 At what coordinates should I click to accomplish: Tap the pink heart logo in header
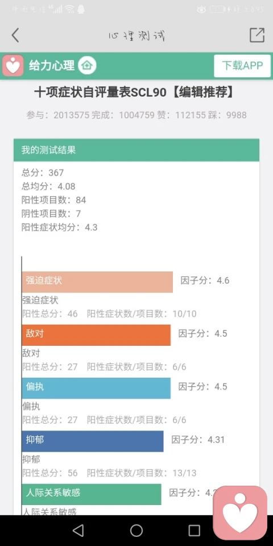point(13,65)
